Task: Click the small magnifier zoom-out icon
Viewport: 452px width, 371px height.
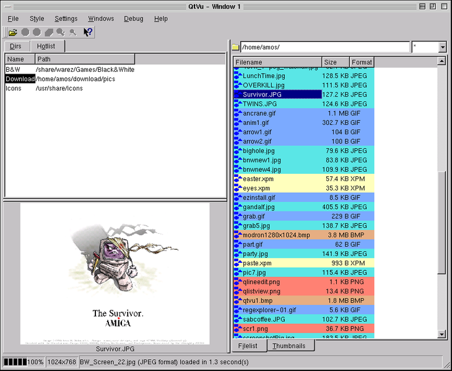Action: [72, 33]
